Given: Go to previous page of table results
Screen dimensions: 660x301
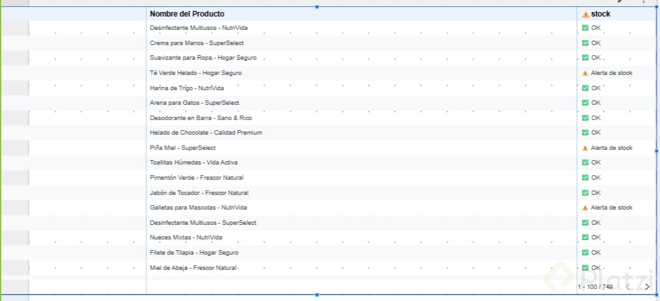Looking at the screenshot, I should tap(628, 286).
